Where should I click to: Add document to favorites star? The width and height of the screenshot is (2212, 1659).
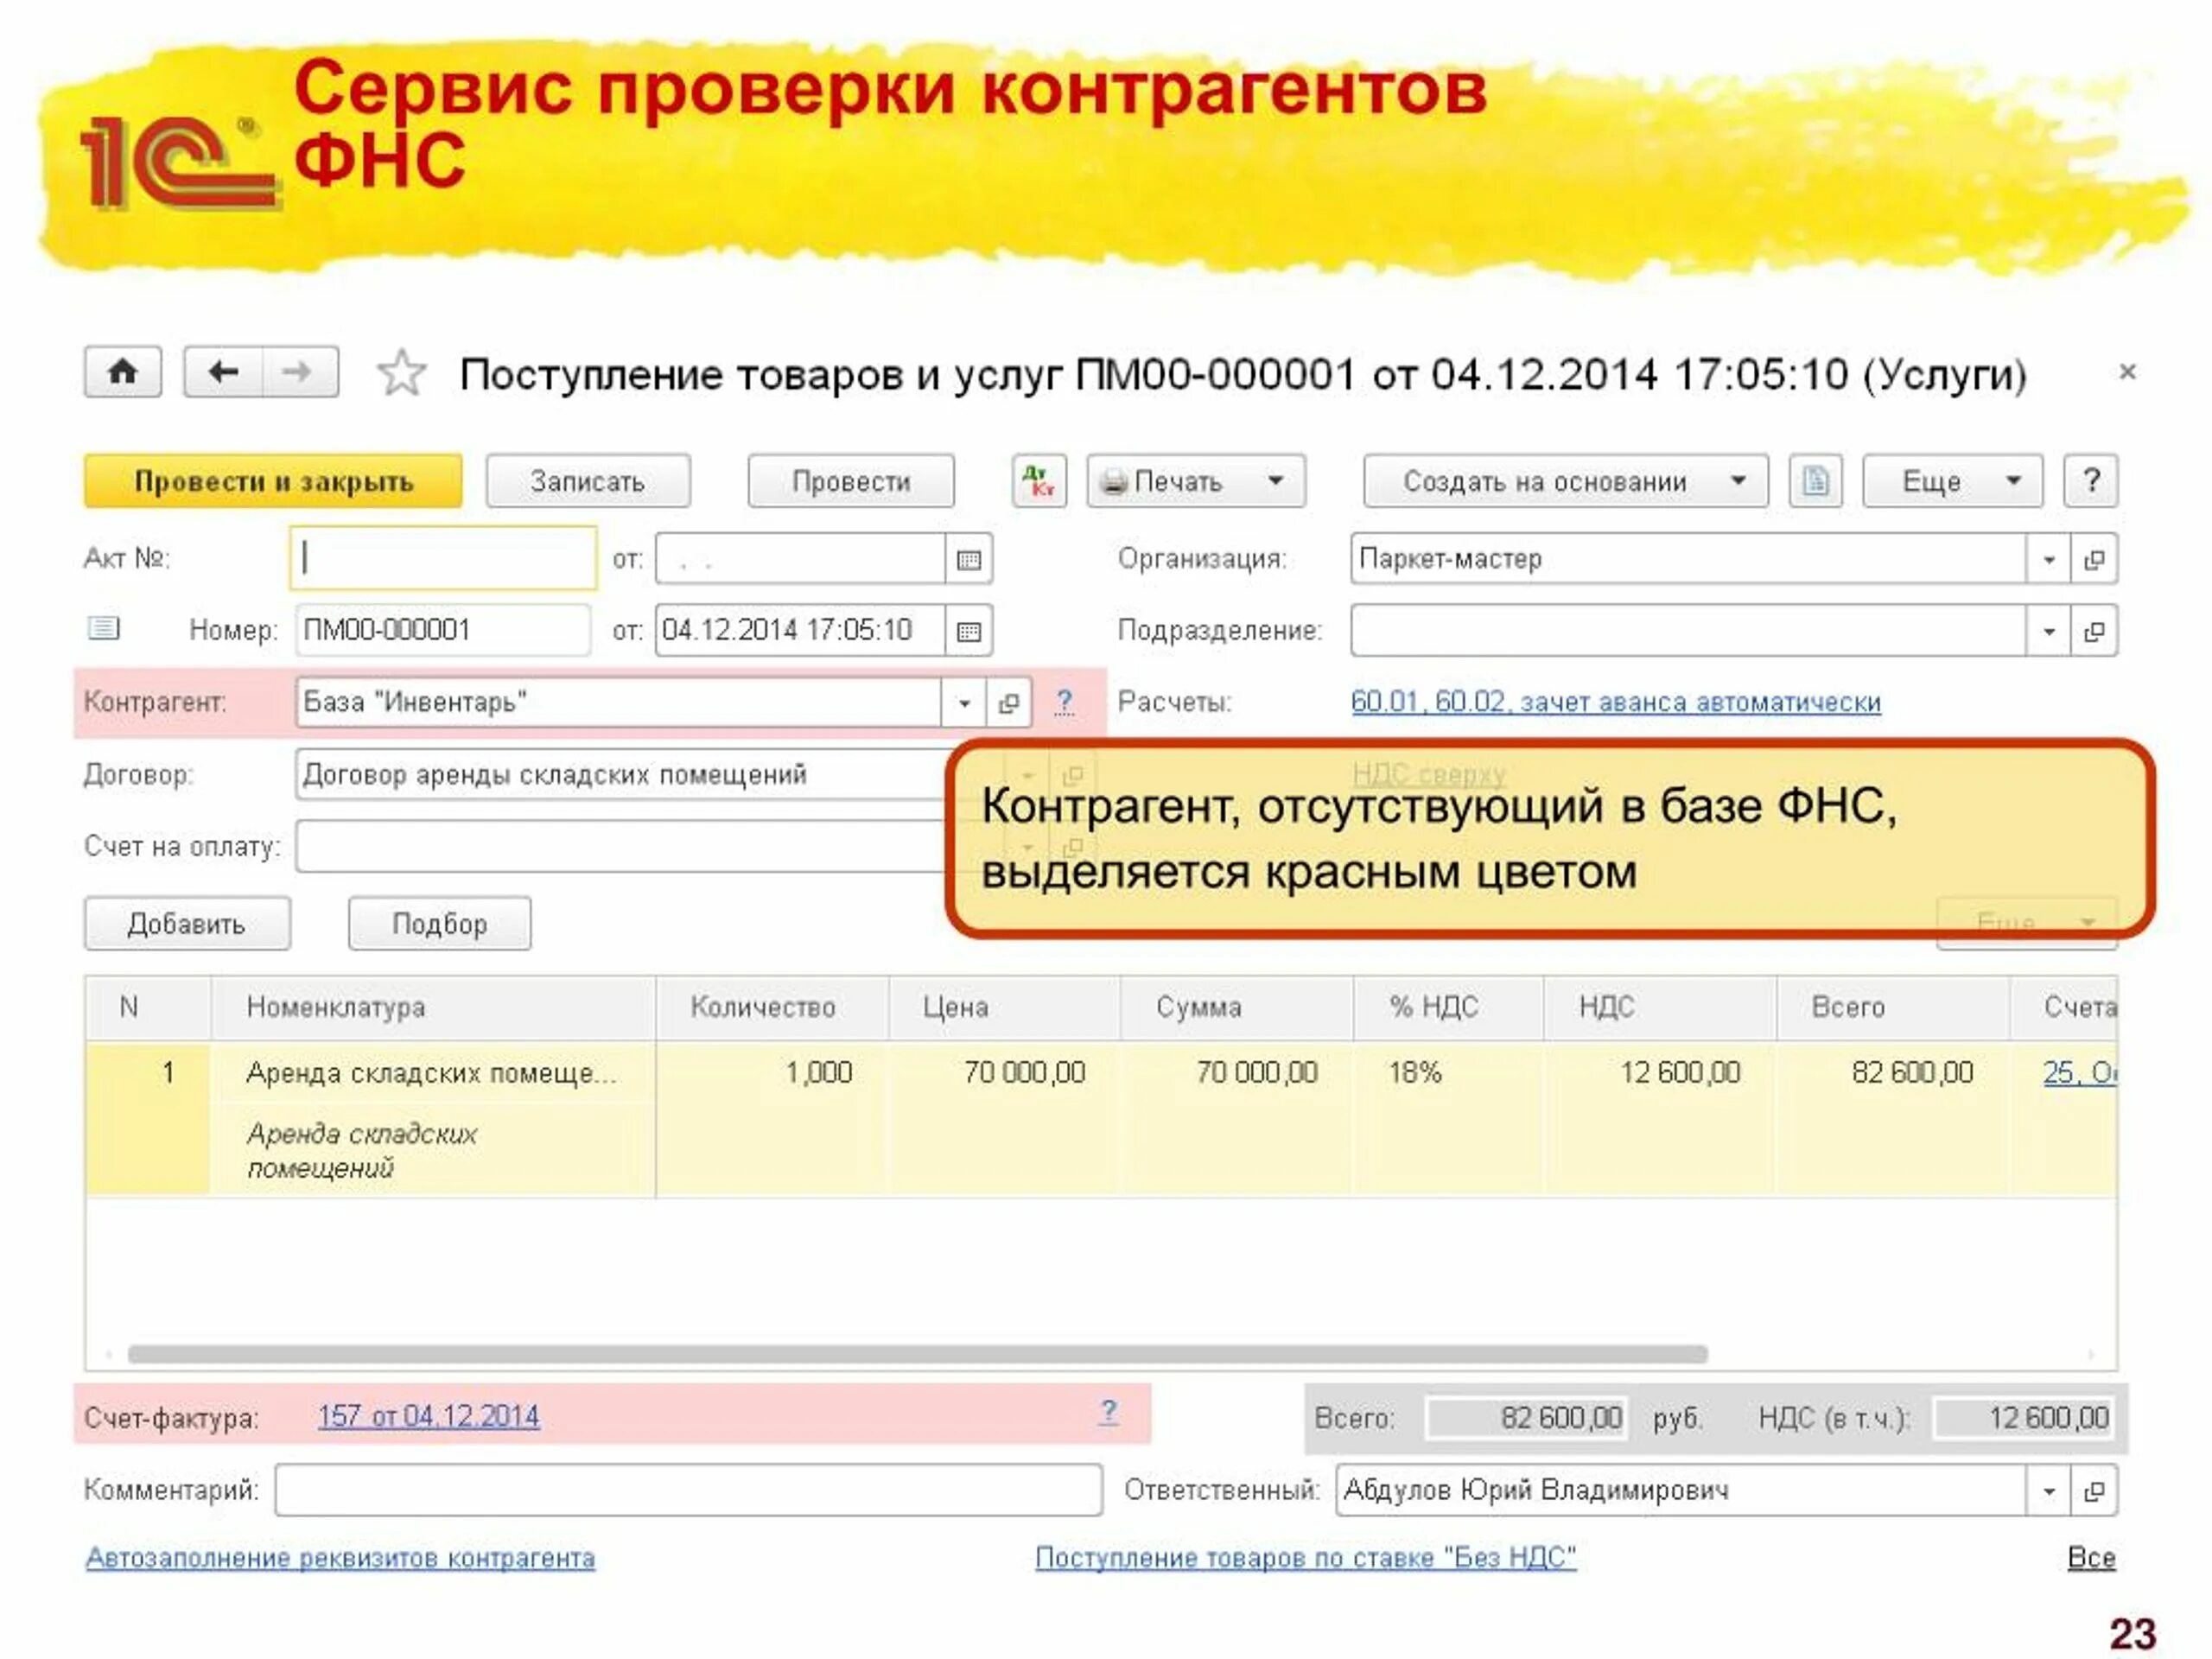[x=401, y=373]
